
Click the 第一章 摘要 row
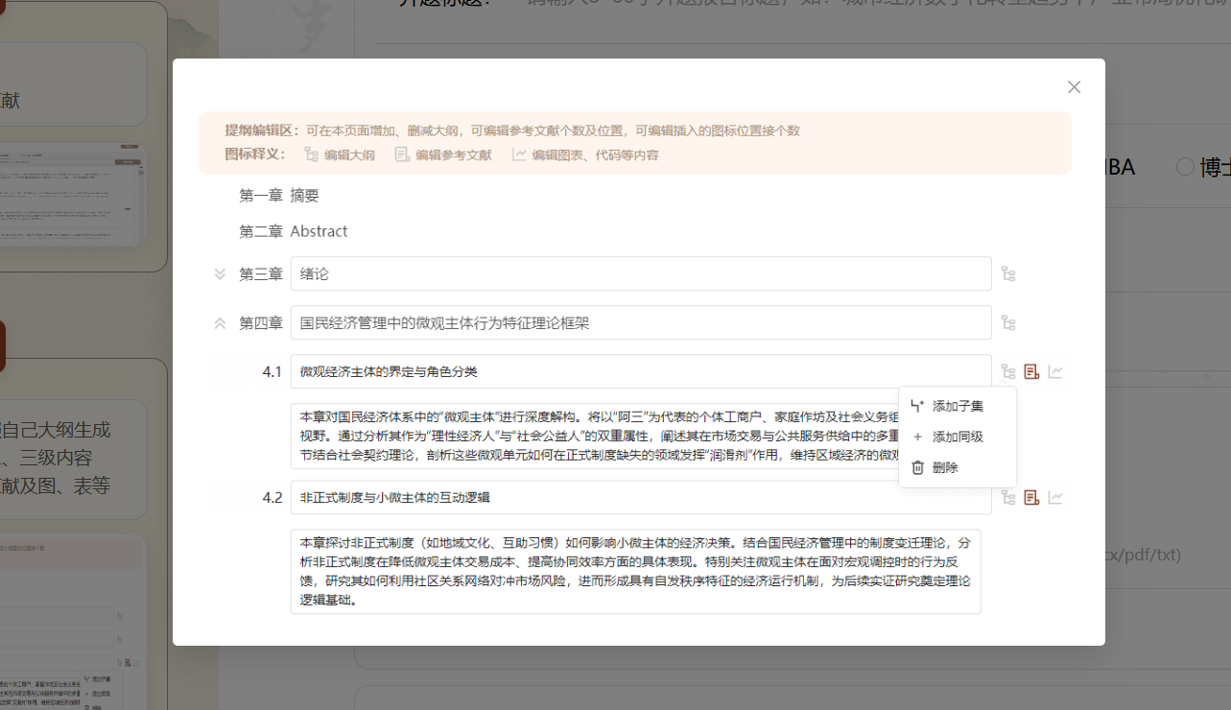(x=279, y=196)
